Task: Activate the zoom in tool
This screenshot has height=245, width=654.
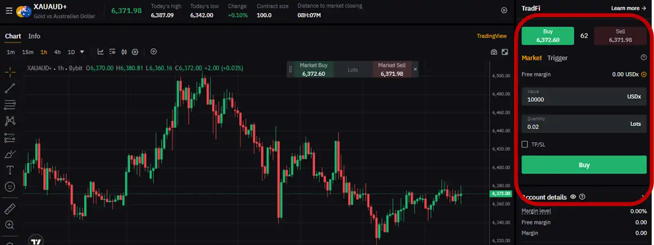Action: pos(10,225)
